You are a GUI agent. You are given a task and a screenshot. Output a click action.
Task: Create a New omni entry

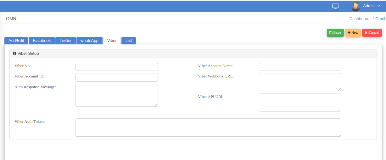(353, 33)
